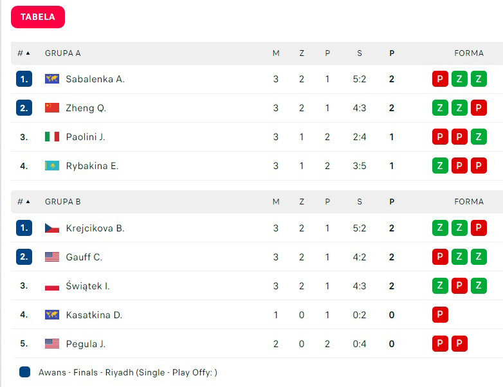Click the Grupa B FORMA column header
Image resolution: width=503 pixels, height=387 pixels.
pyautogui.click(x=469, y=202)
